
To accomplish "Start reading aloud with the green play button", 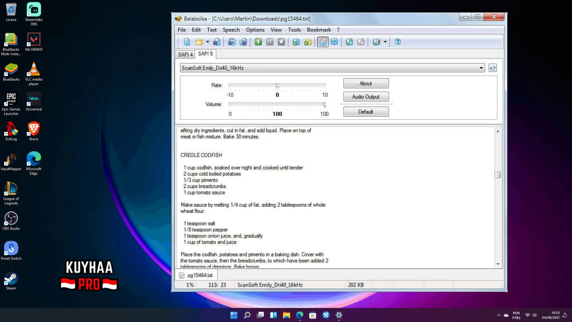I will tap(258, 42).
